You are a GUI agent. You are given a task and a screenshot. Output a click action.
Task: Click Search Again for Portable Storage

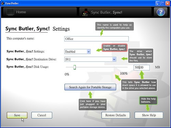point(90,87)
